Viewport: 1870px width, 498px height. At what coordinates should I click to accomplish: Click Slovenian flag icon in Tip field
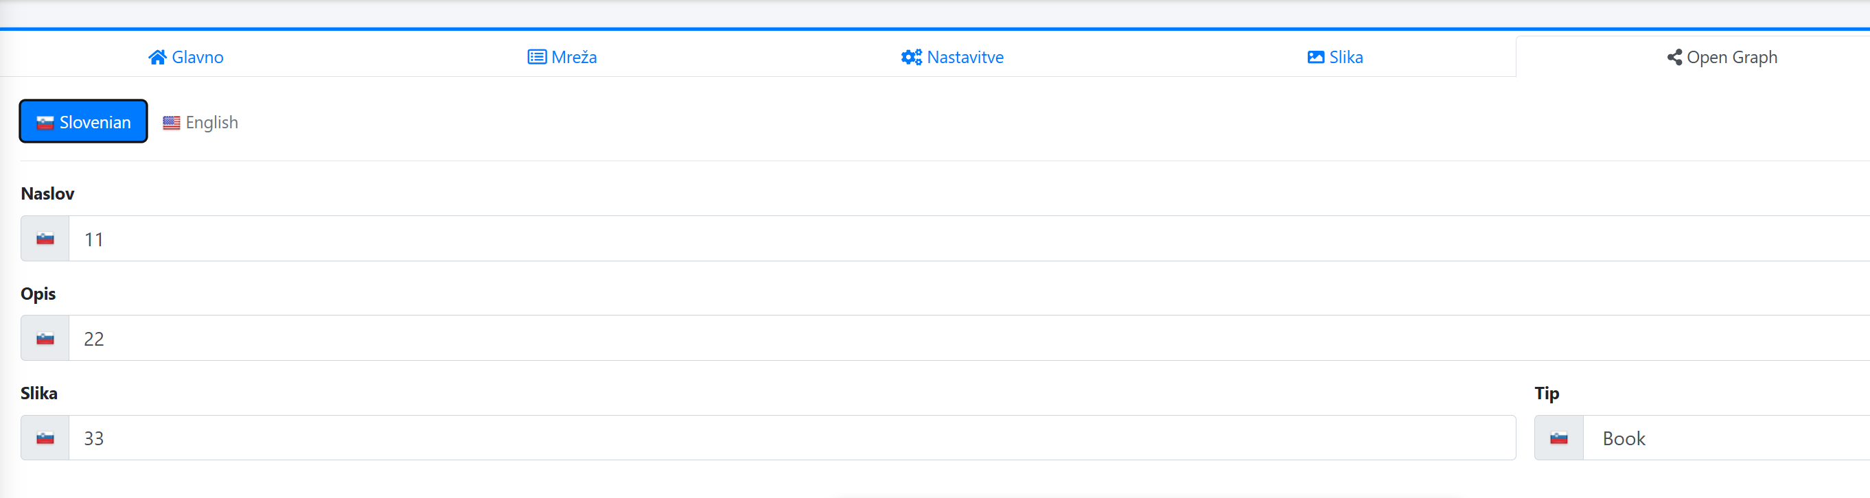pyautogui.click(x=1558, y=438)
